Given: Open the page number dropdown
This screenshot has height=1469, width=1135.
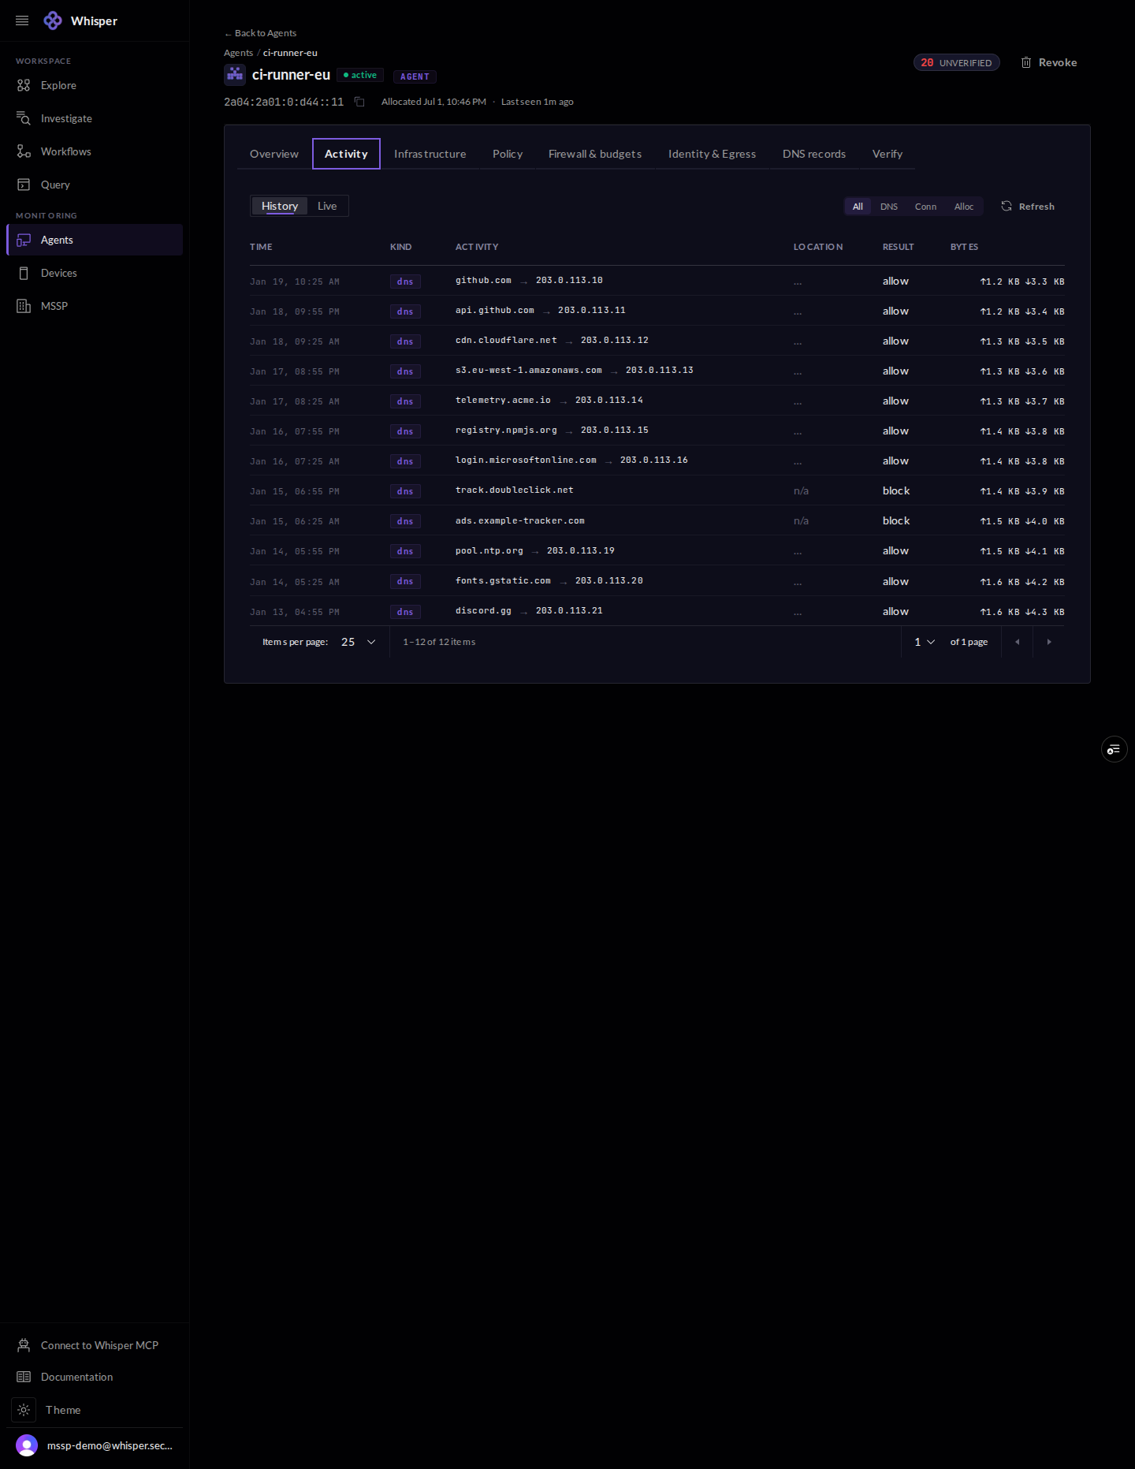Looking at the screenshot, I should pos(925,642).
